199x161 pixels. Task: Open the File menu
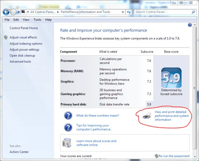7,20
